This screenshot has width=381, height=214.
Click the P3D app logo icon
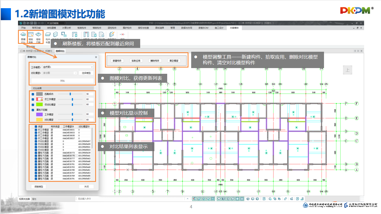tap(20, 23)
